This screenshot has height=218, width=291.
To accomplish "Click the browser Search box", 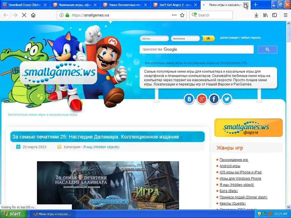I will pos(211,15).
